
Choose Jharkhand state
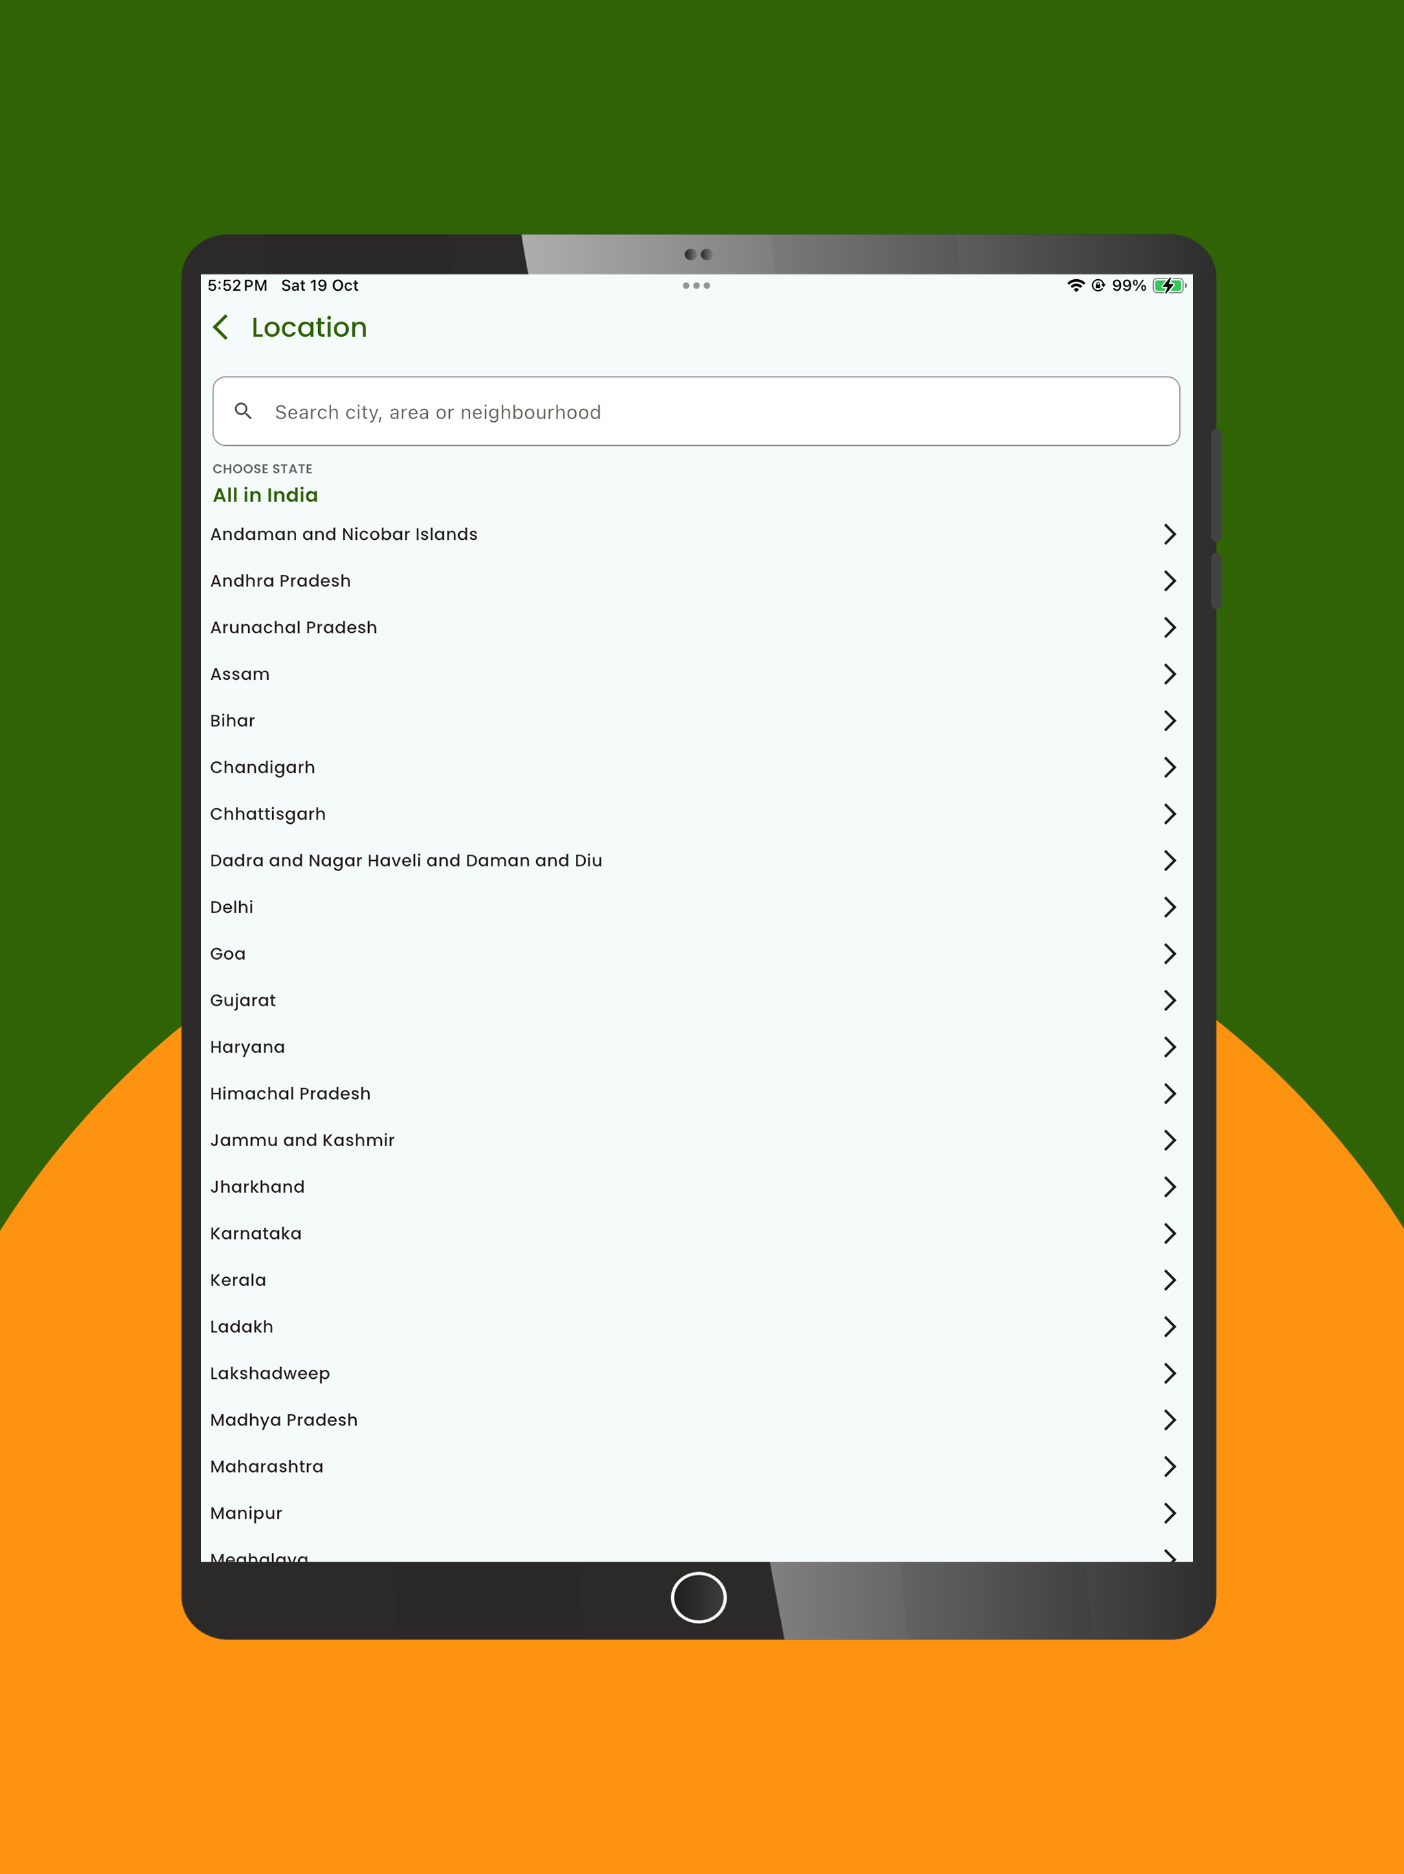pos(258,1186)
